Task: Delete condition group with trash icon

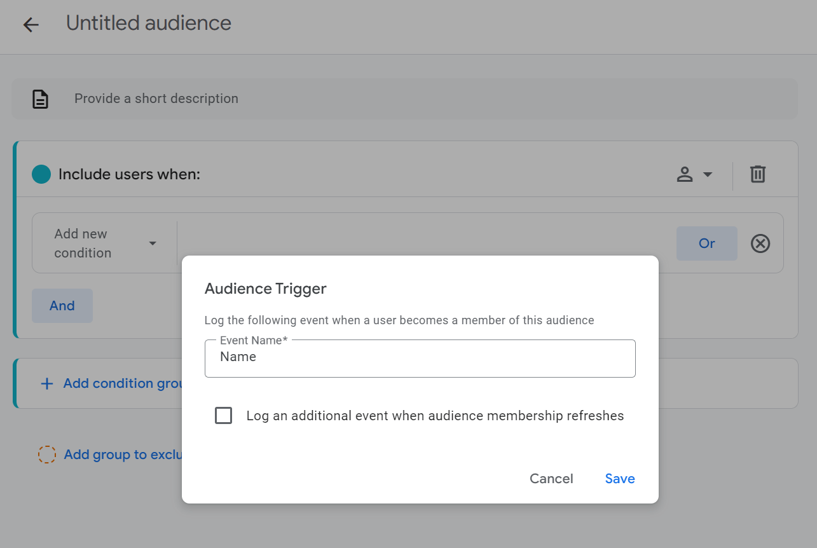Action: point(758,174)
